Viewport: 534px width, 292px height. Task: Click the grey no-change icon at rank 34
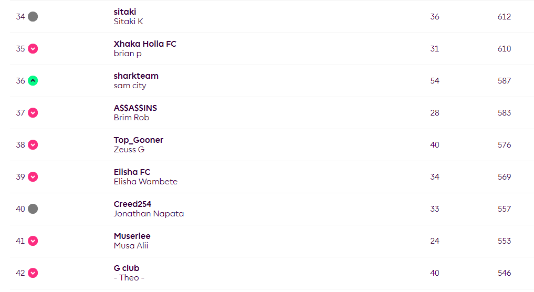33,16
